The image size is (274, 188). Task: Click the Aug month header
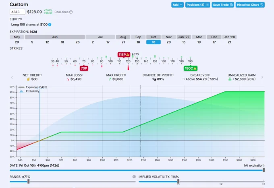click(x=123, y=37)
